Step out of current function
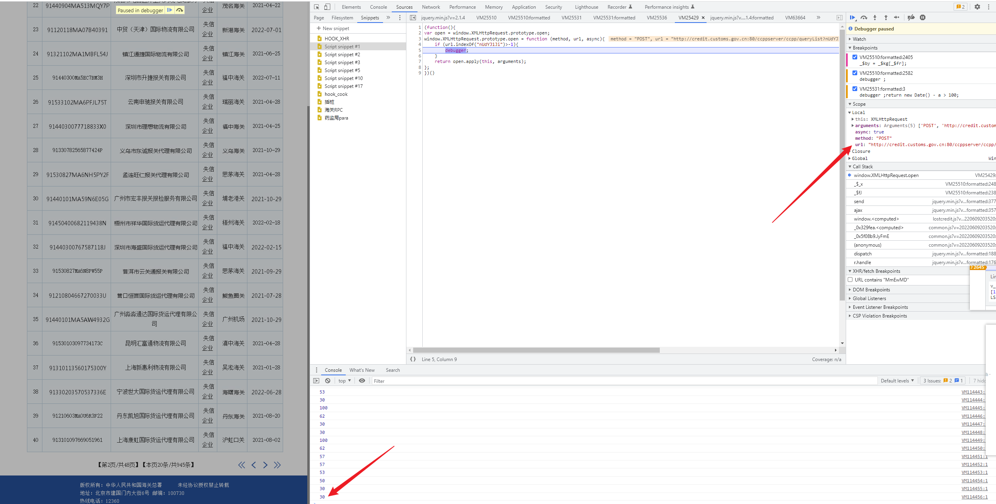The height and width of the screenshot is (504, 996). 886,17
